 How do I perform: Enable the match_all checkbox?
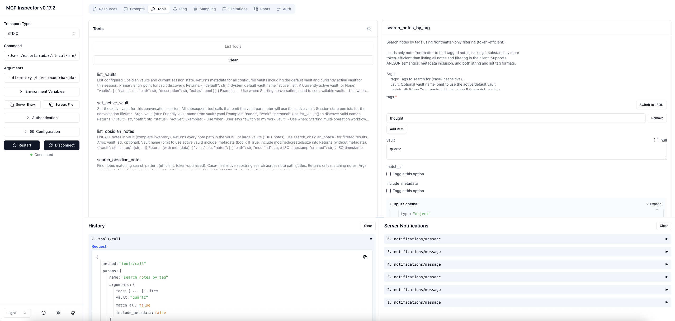click(389, 174)
